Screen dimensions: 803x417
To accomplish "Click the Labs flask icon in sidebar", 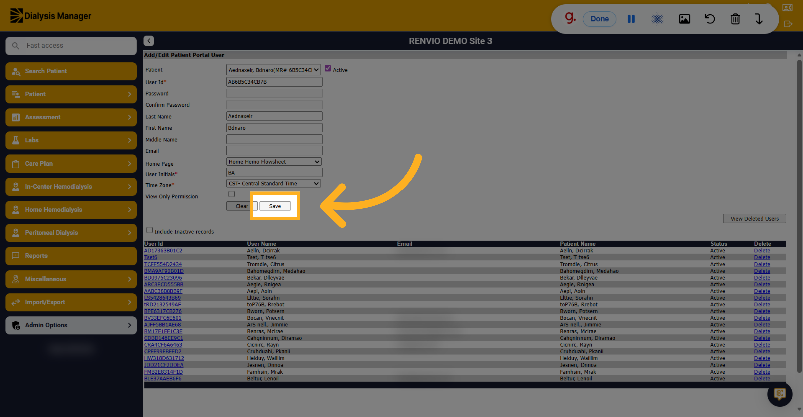I will 16,140.
